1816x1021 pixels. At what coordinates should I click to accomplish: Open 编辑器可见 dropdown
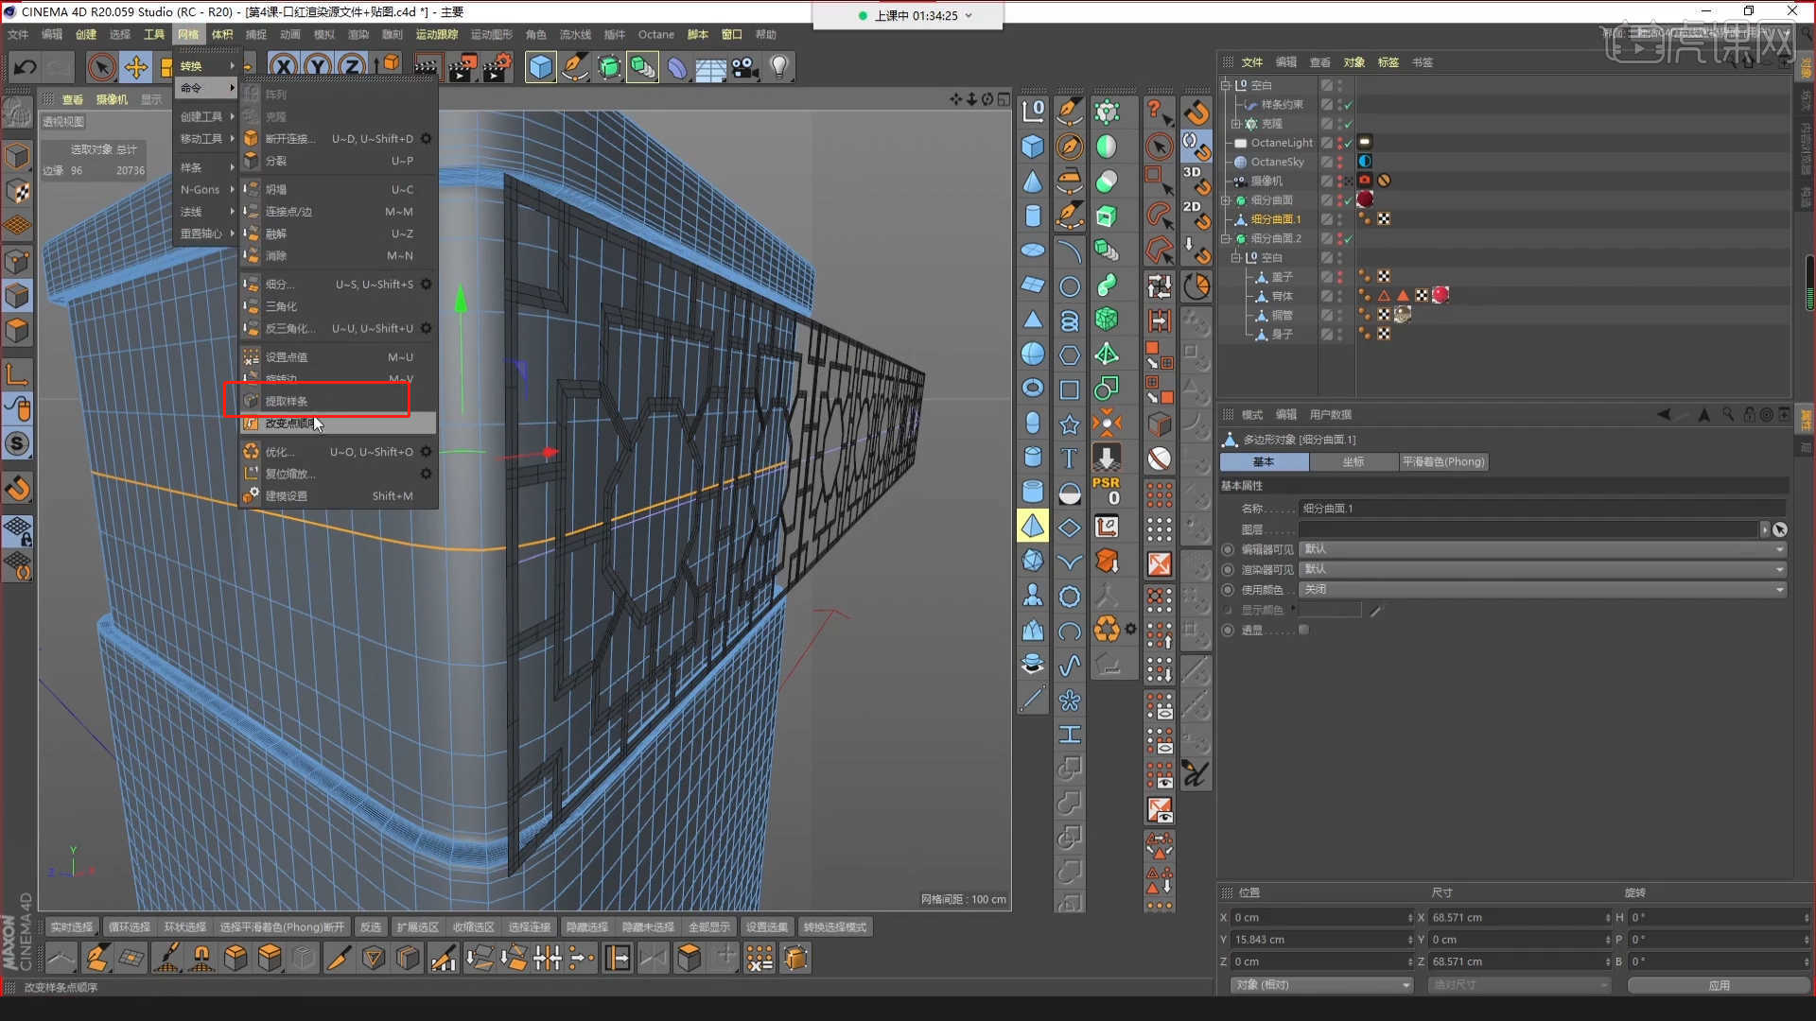point(1543,549)
